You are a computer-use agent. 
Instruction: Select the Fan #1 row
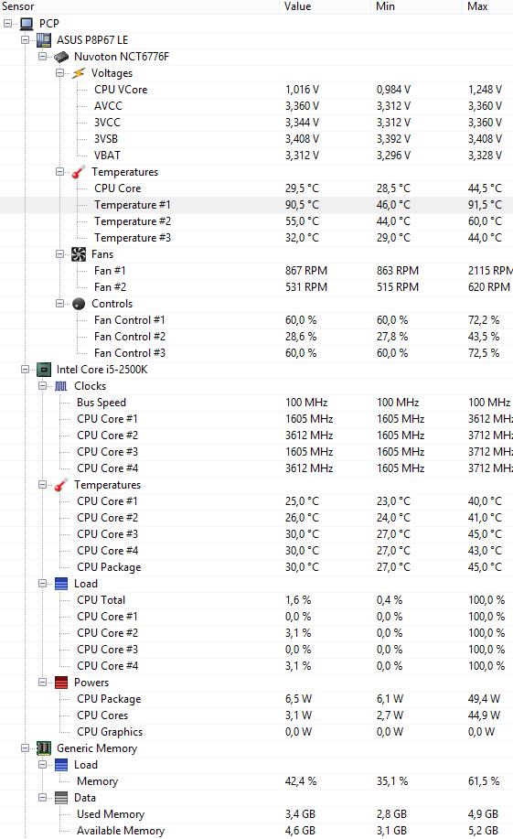coord(256,271)
